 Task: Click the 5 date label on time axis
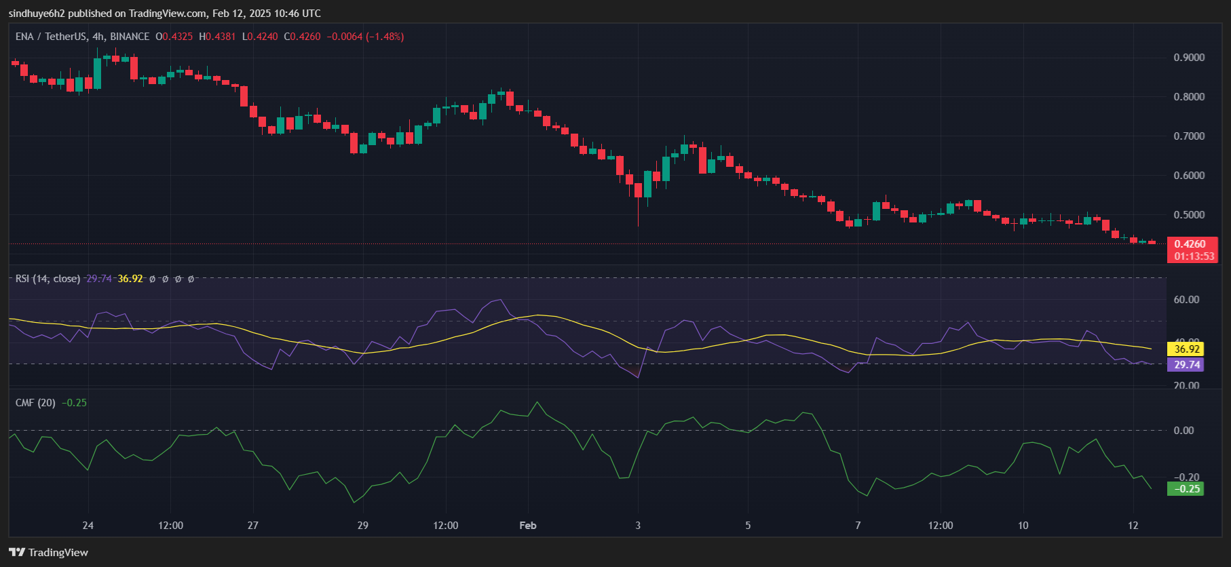tap(748, 526)
